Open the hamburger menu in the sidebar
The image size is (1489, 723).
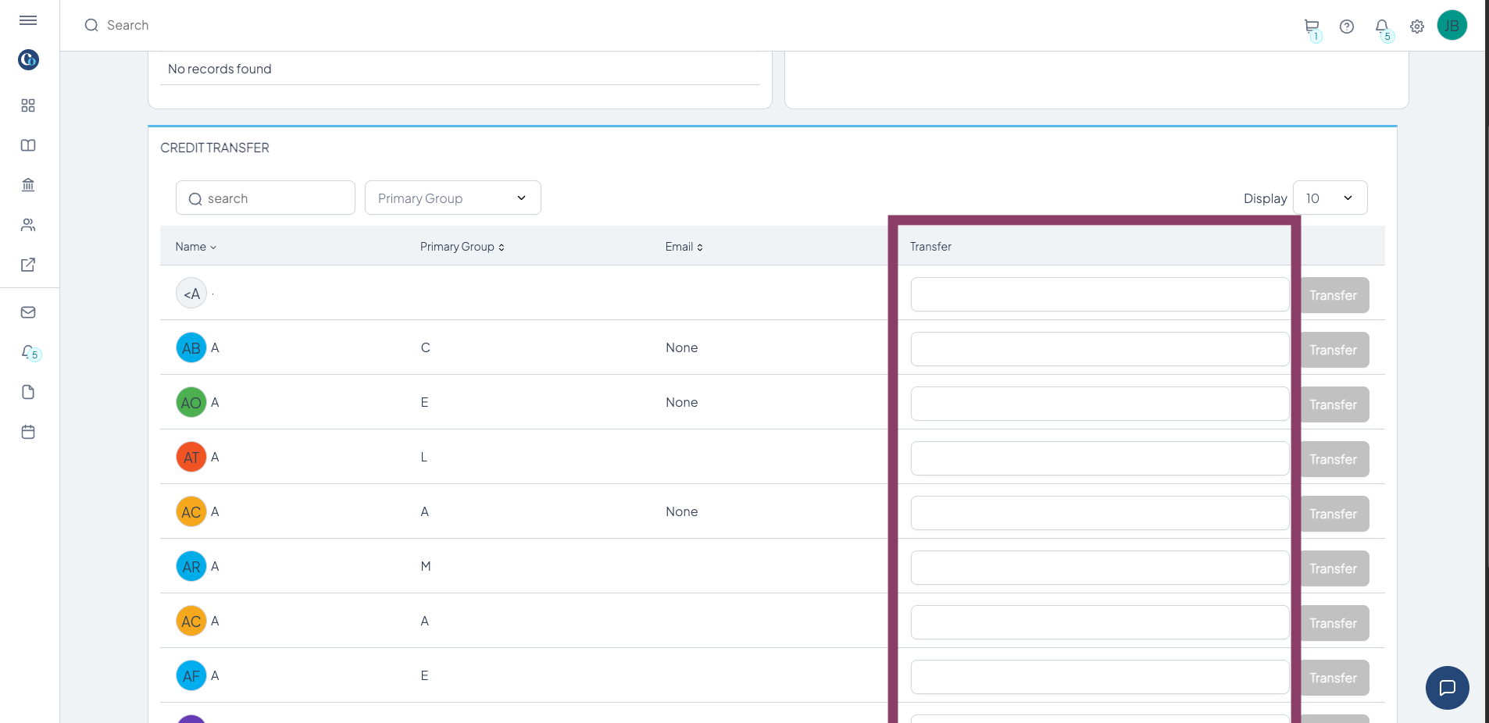[x=28, y=20]
